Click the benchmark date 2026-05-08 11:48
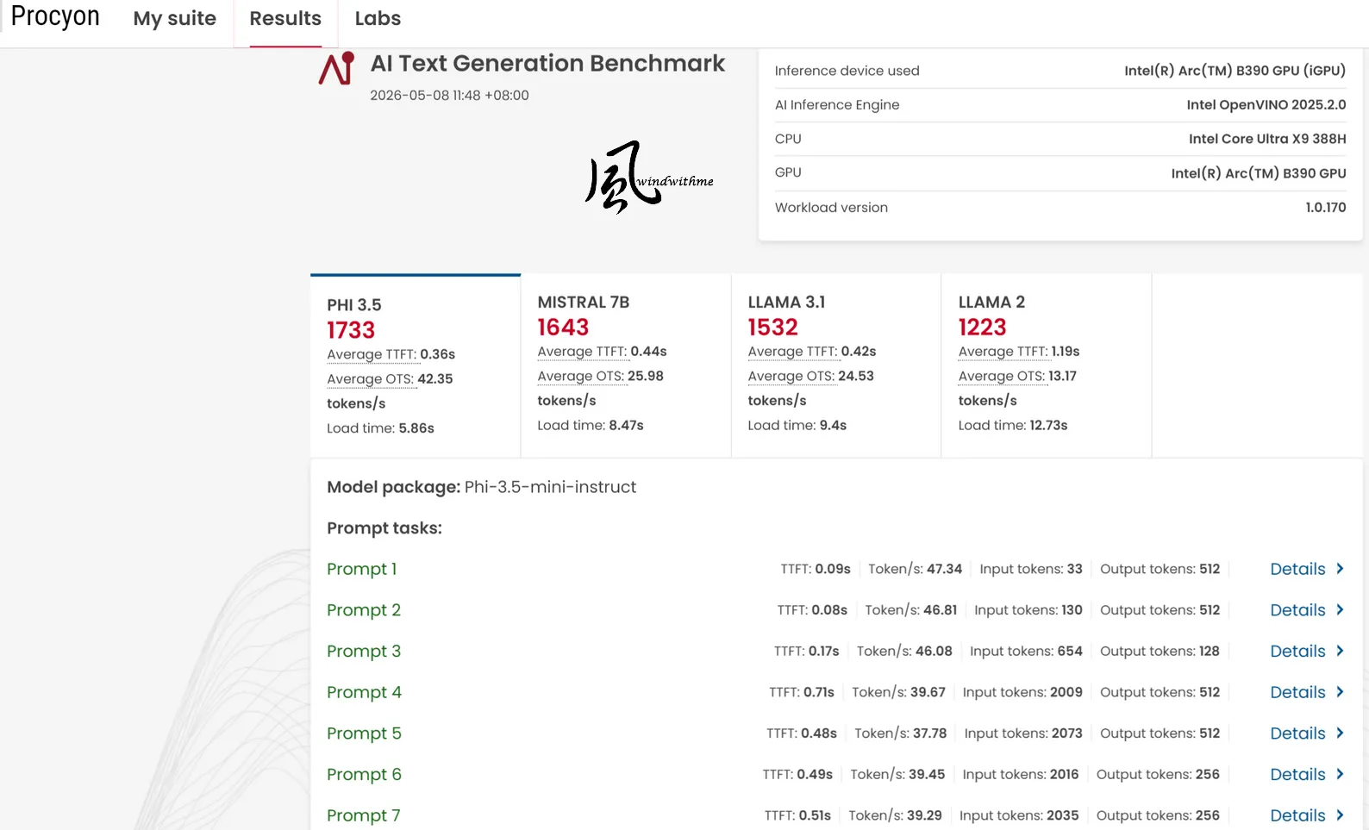The width and height of the screenshot is (1369, 830). [x=449, y=96]
